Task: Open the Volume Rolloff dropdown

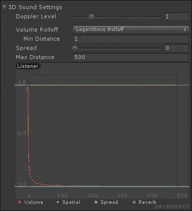Action: pos(131,30)
